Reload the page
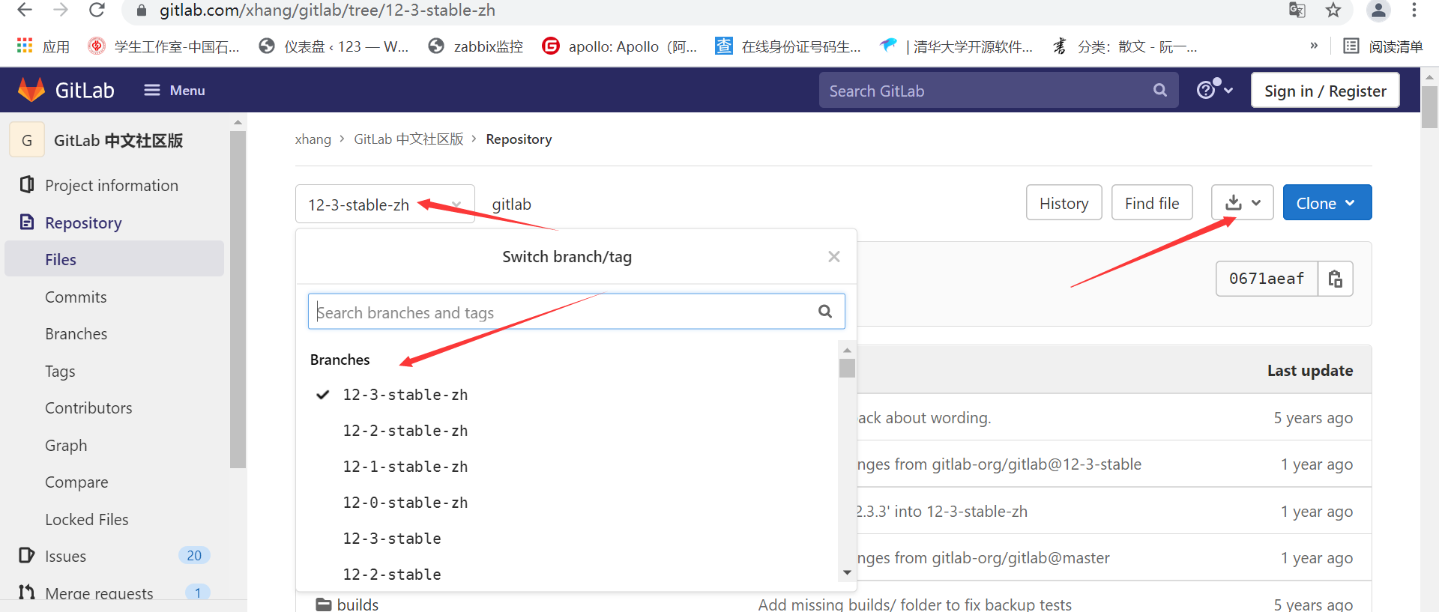Screen dimensions: 1439x612 tap(97, 10)
